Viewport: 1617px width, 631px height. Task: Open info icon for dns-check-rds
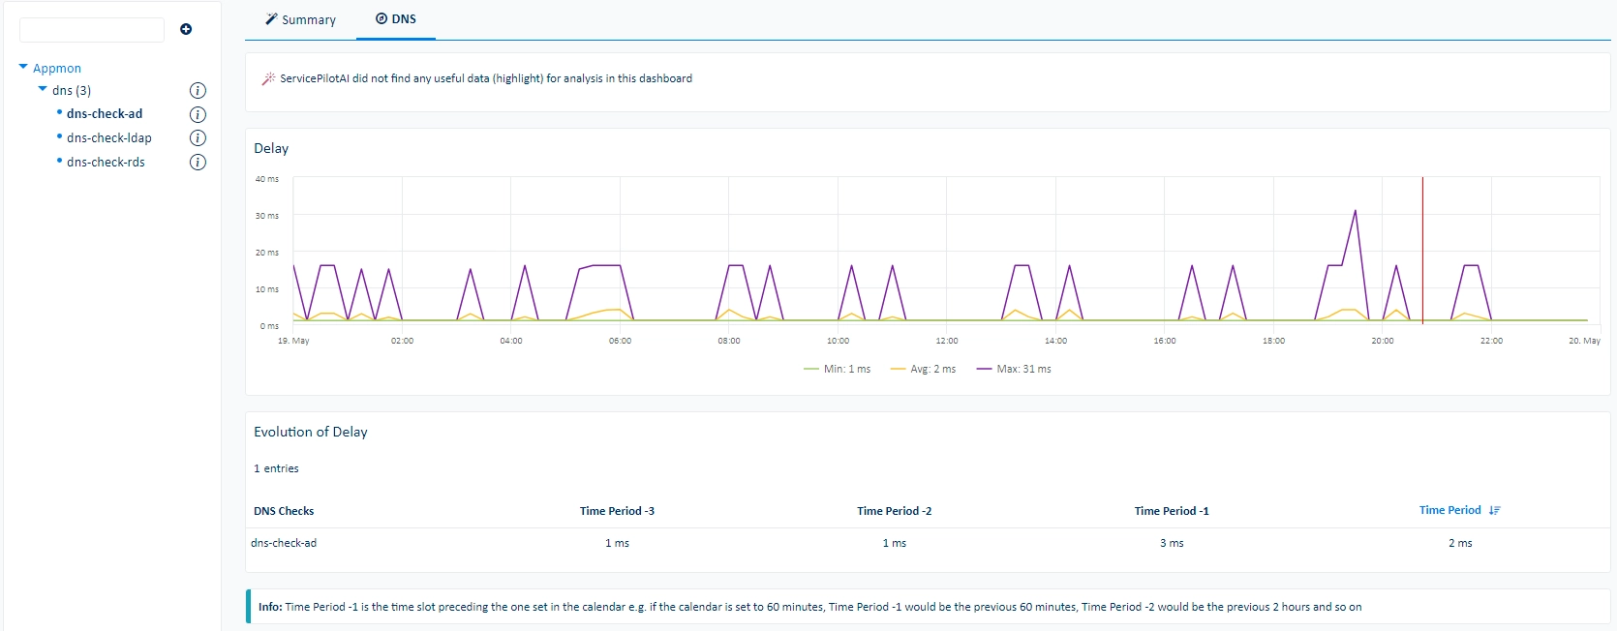pyautogui.click(x=198, y=163)
